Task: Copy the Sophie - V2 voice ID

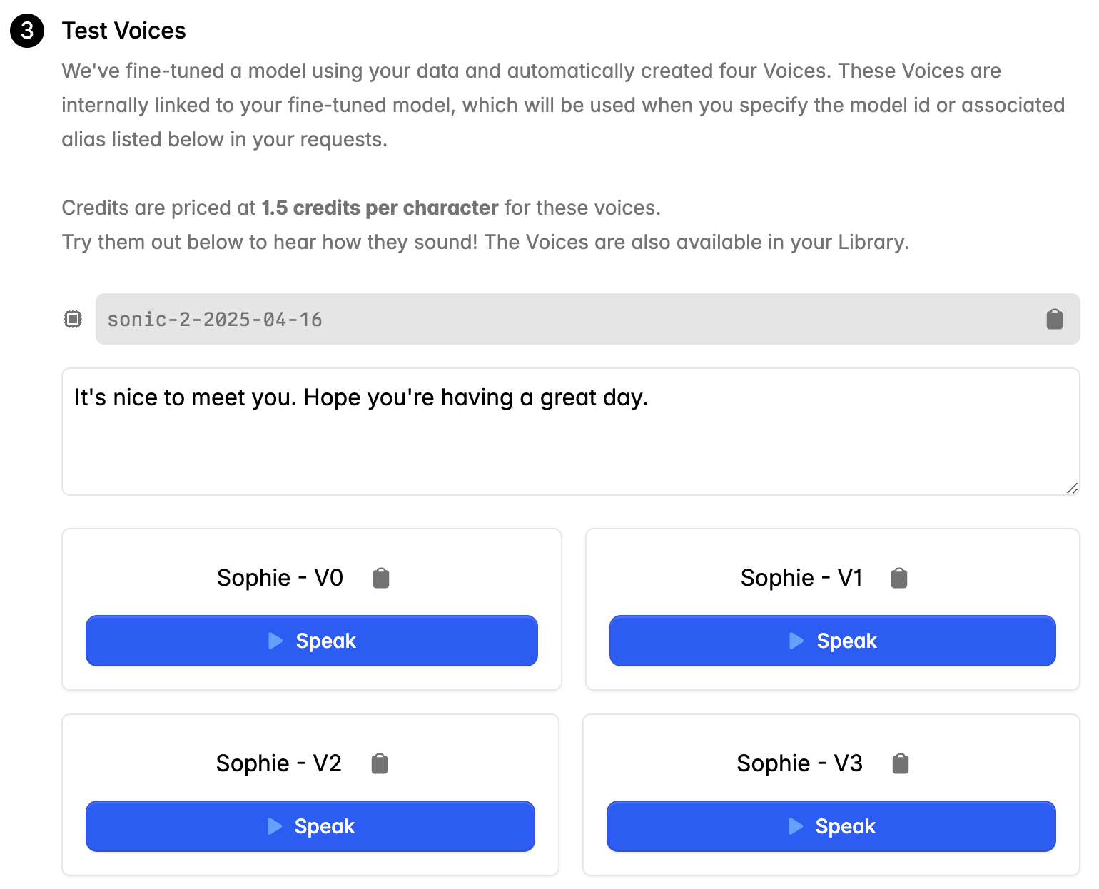Action: click(x=380, y=763)
